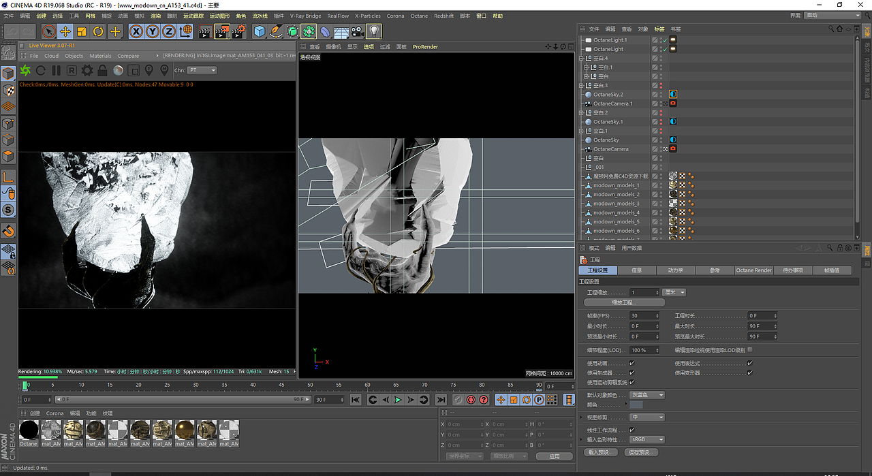
Task: Add a floor environment object
Action: [x=341, y=31]
